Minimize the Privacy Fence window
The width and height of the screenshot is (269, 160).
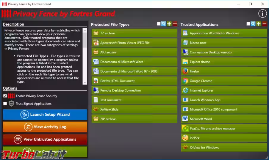[x=238, y=4]
